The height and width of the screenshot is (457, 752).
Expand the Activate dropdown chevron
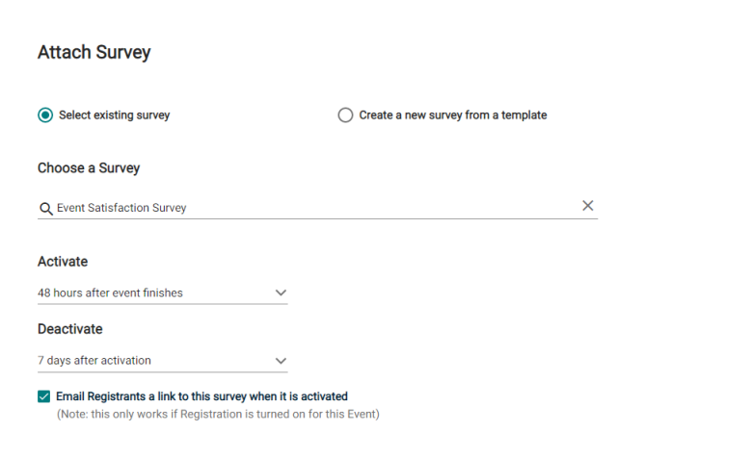[281, 292]
